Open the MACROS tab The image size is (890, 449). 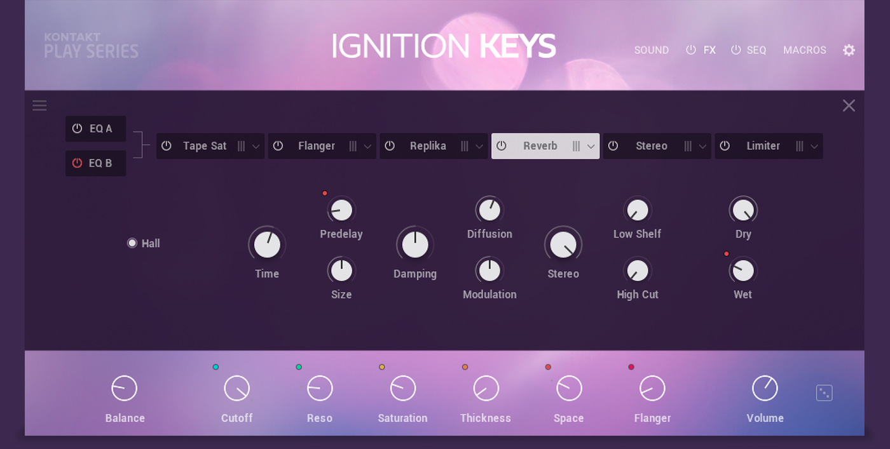point(805,50)
